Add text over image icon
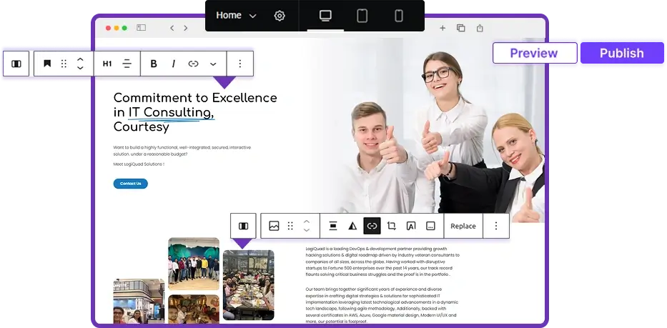Screen dimensions: 667x328 click(x=411, y=226)
